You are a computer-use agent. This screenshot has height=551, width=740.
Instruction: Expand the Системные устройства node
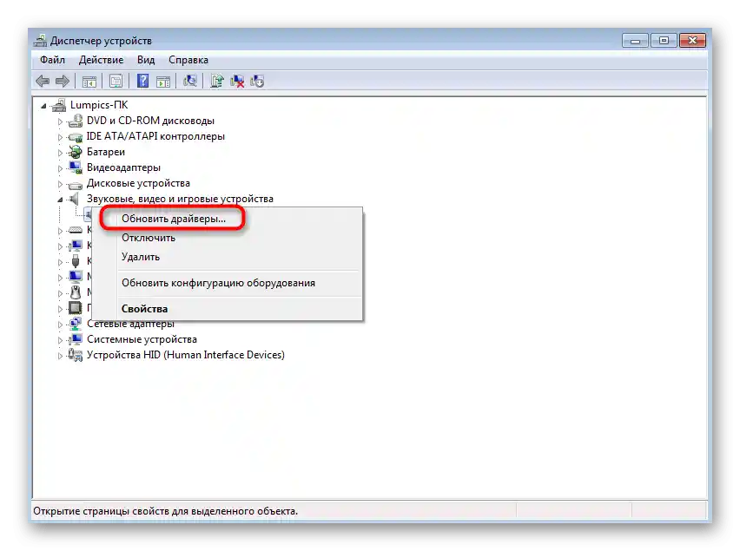point(60,340)
